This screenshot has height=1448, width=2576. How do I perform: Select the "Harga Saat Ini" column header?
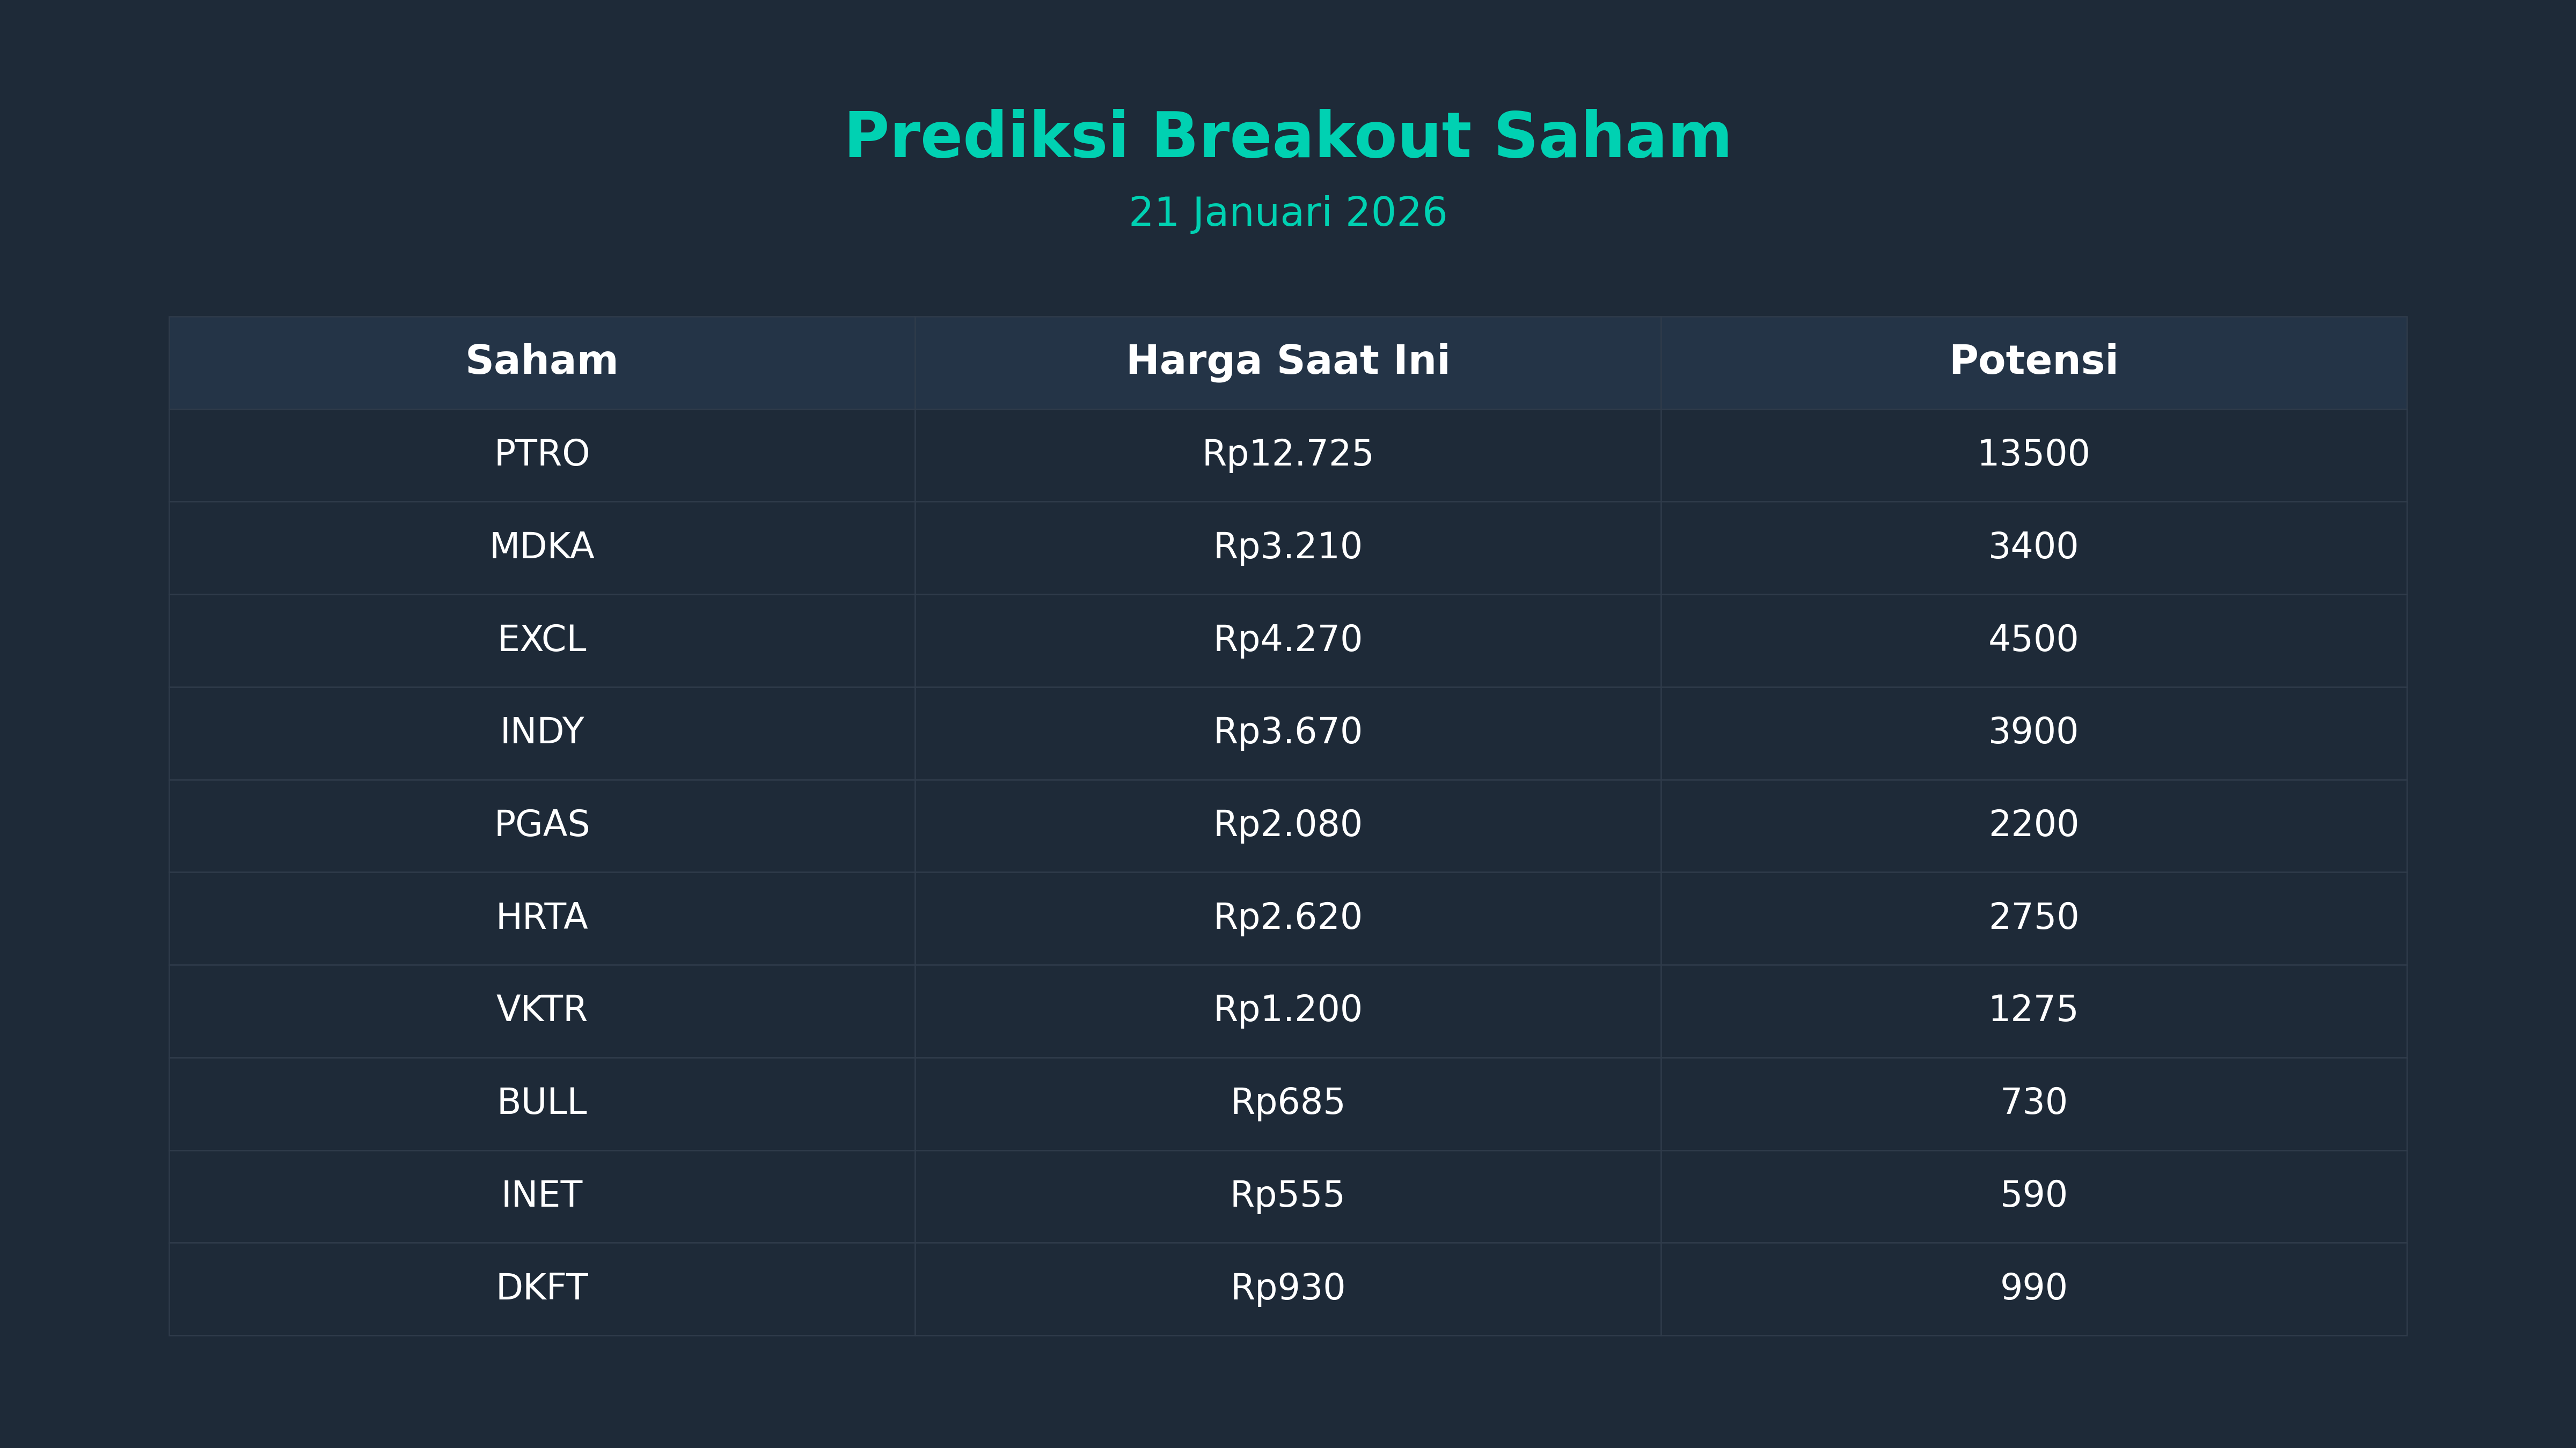(x=1287, y=361)
